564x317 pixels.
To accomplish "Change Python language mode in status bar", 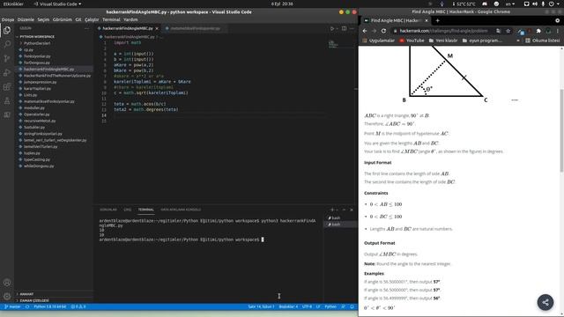I will [330, 307].
